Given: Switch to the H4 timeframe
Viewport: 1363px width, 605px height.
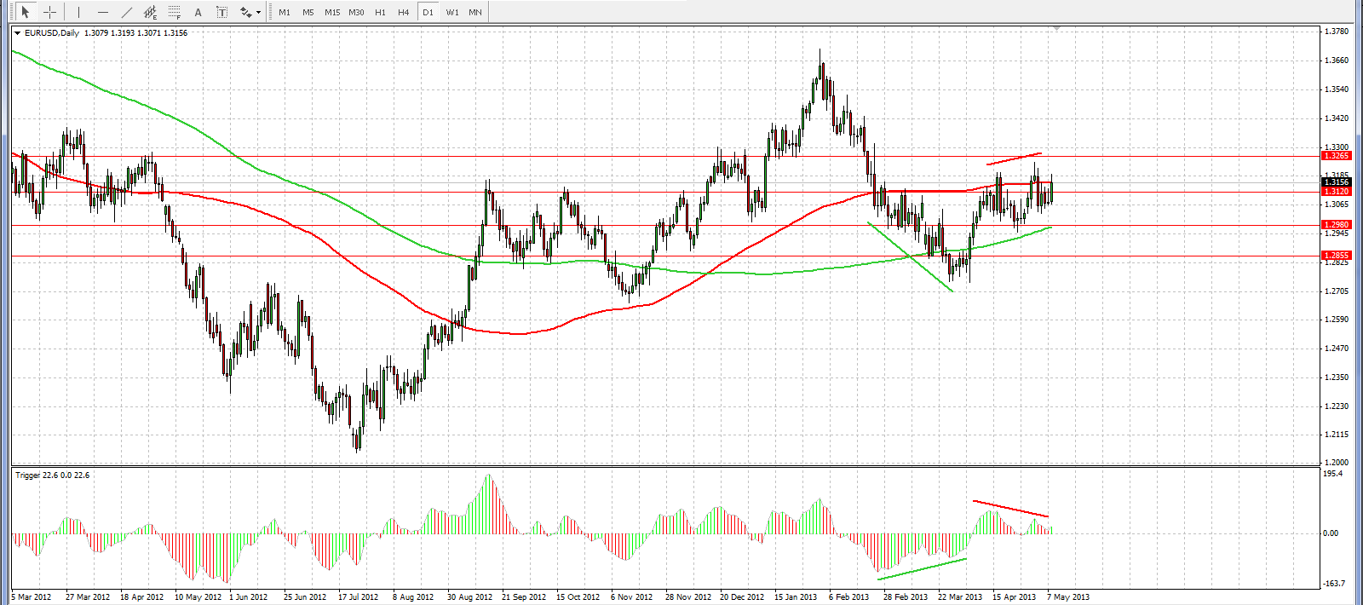Looking at the screenshot, I should coord(404,12).
